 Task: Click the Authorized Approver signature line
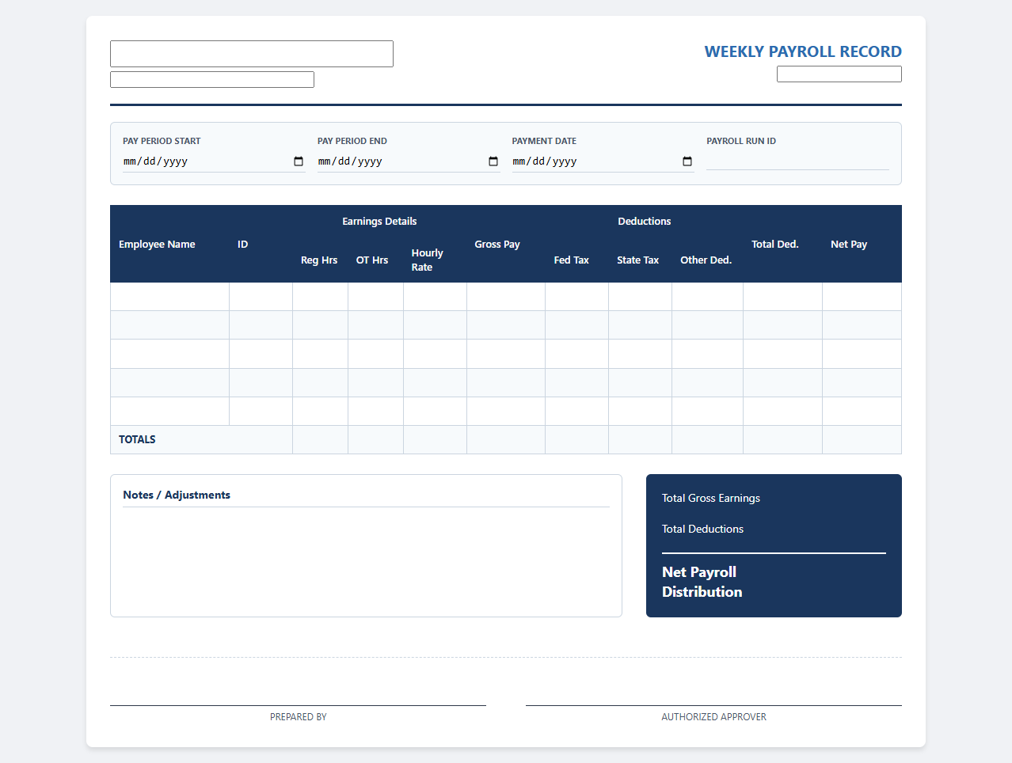click(x=713, y=705)
